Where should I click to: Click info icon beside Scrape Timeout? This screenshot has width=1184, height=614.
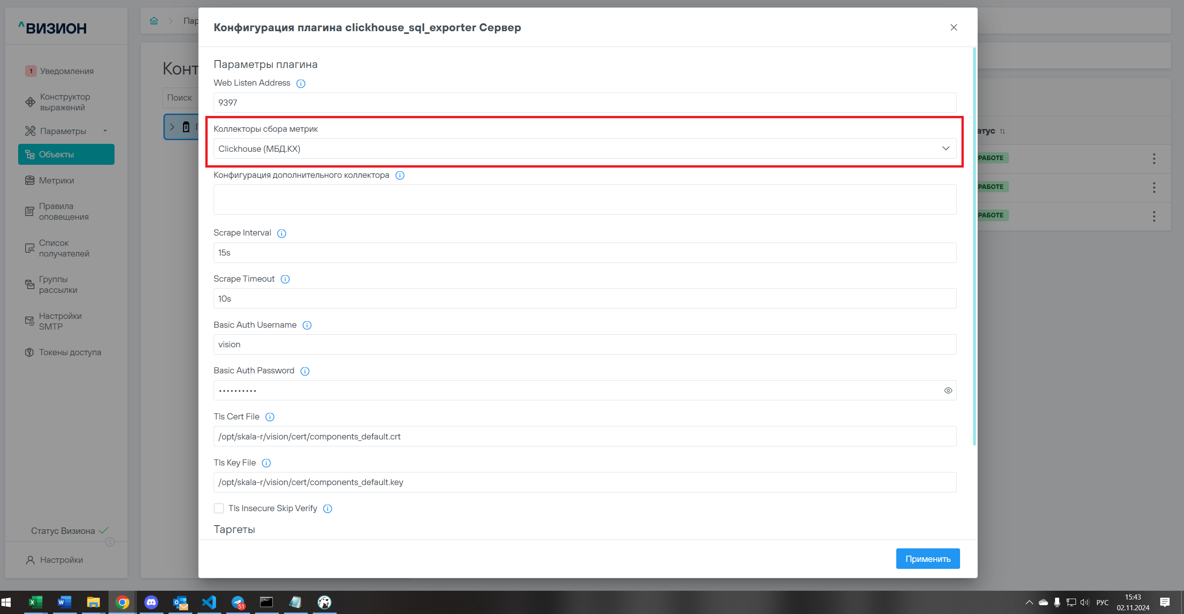pos(285,279)
